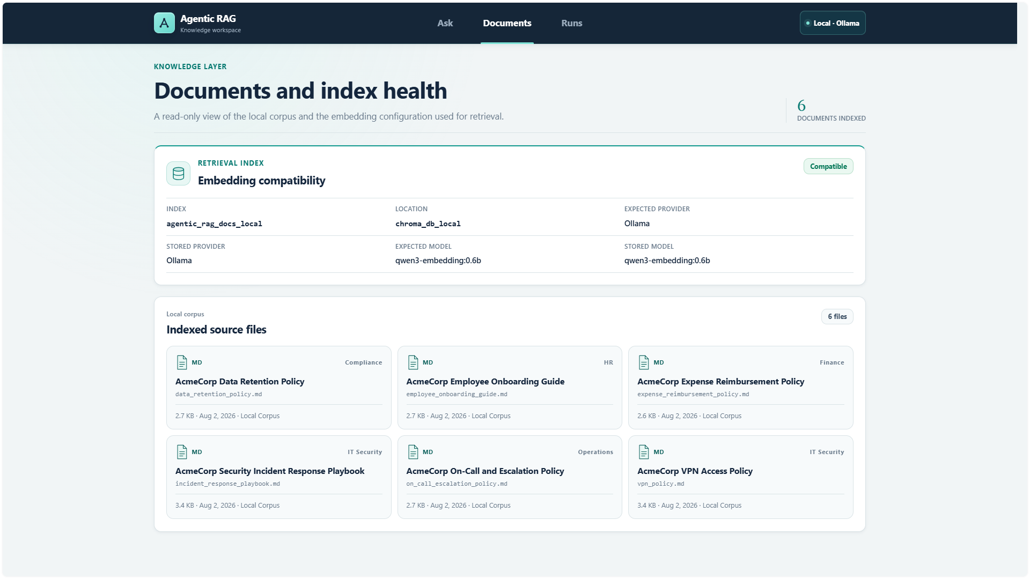Click the Employee Onboarding Guide file icon
1030x579 pixels.
click(x=413, y=362)
